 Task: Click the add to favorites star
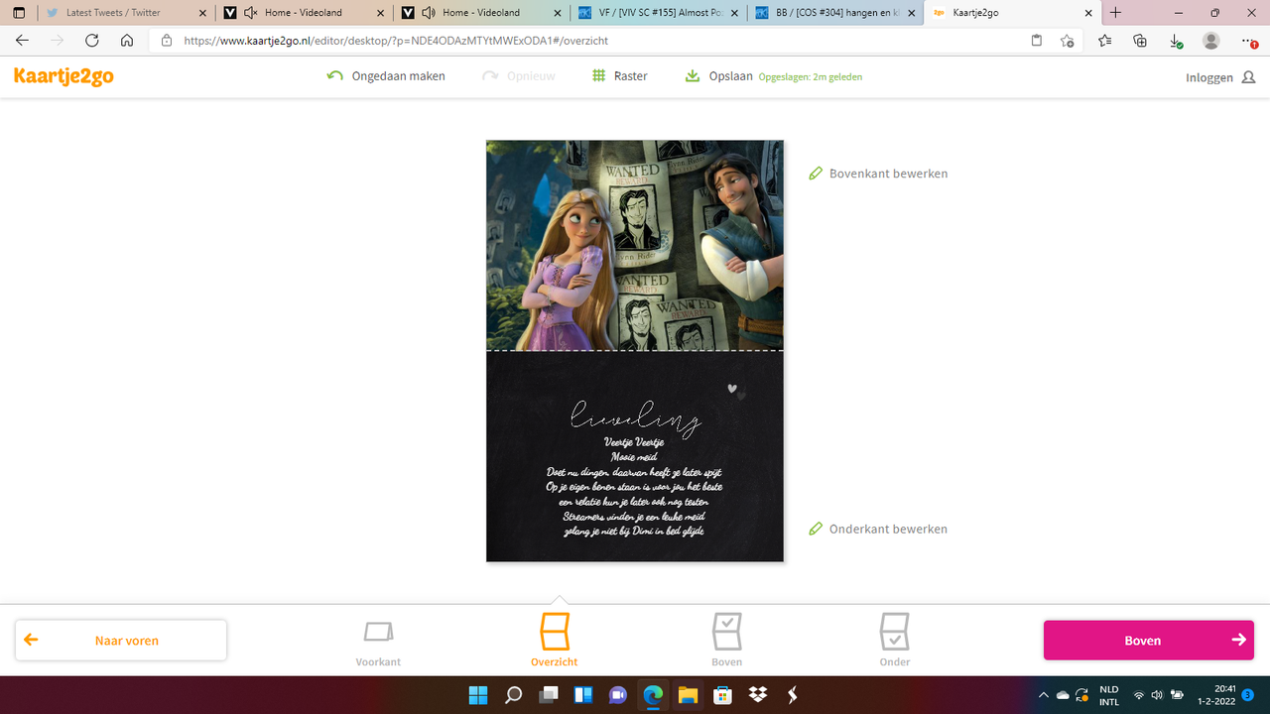1067,41
